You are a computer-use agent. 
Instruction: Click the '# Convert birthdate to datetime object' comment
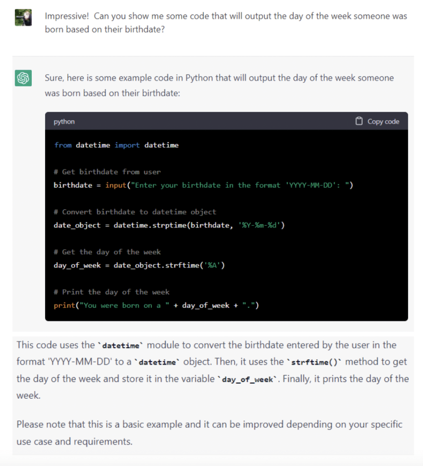[135, 212]
